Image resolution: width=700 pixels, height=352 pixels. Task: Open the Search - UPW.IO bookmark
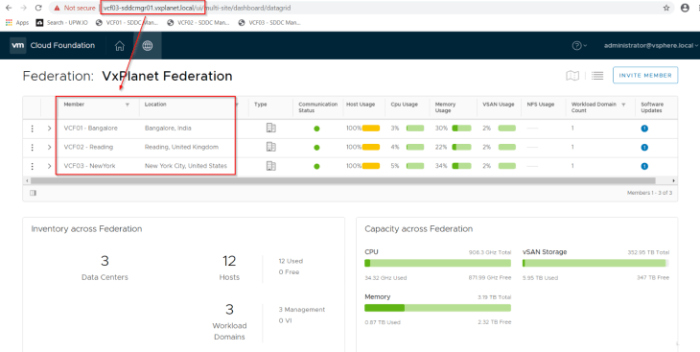[62, 22]
